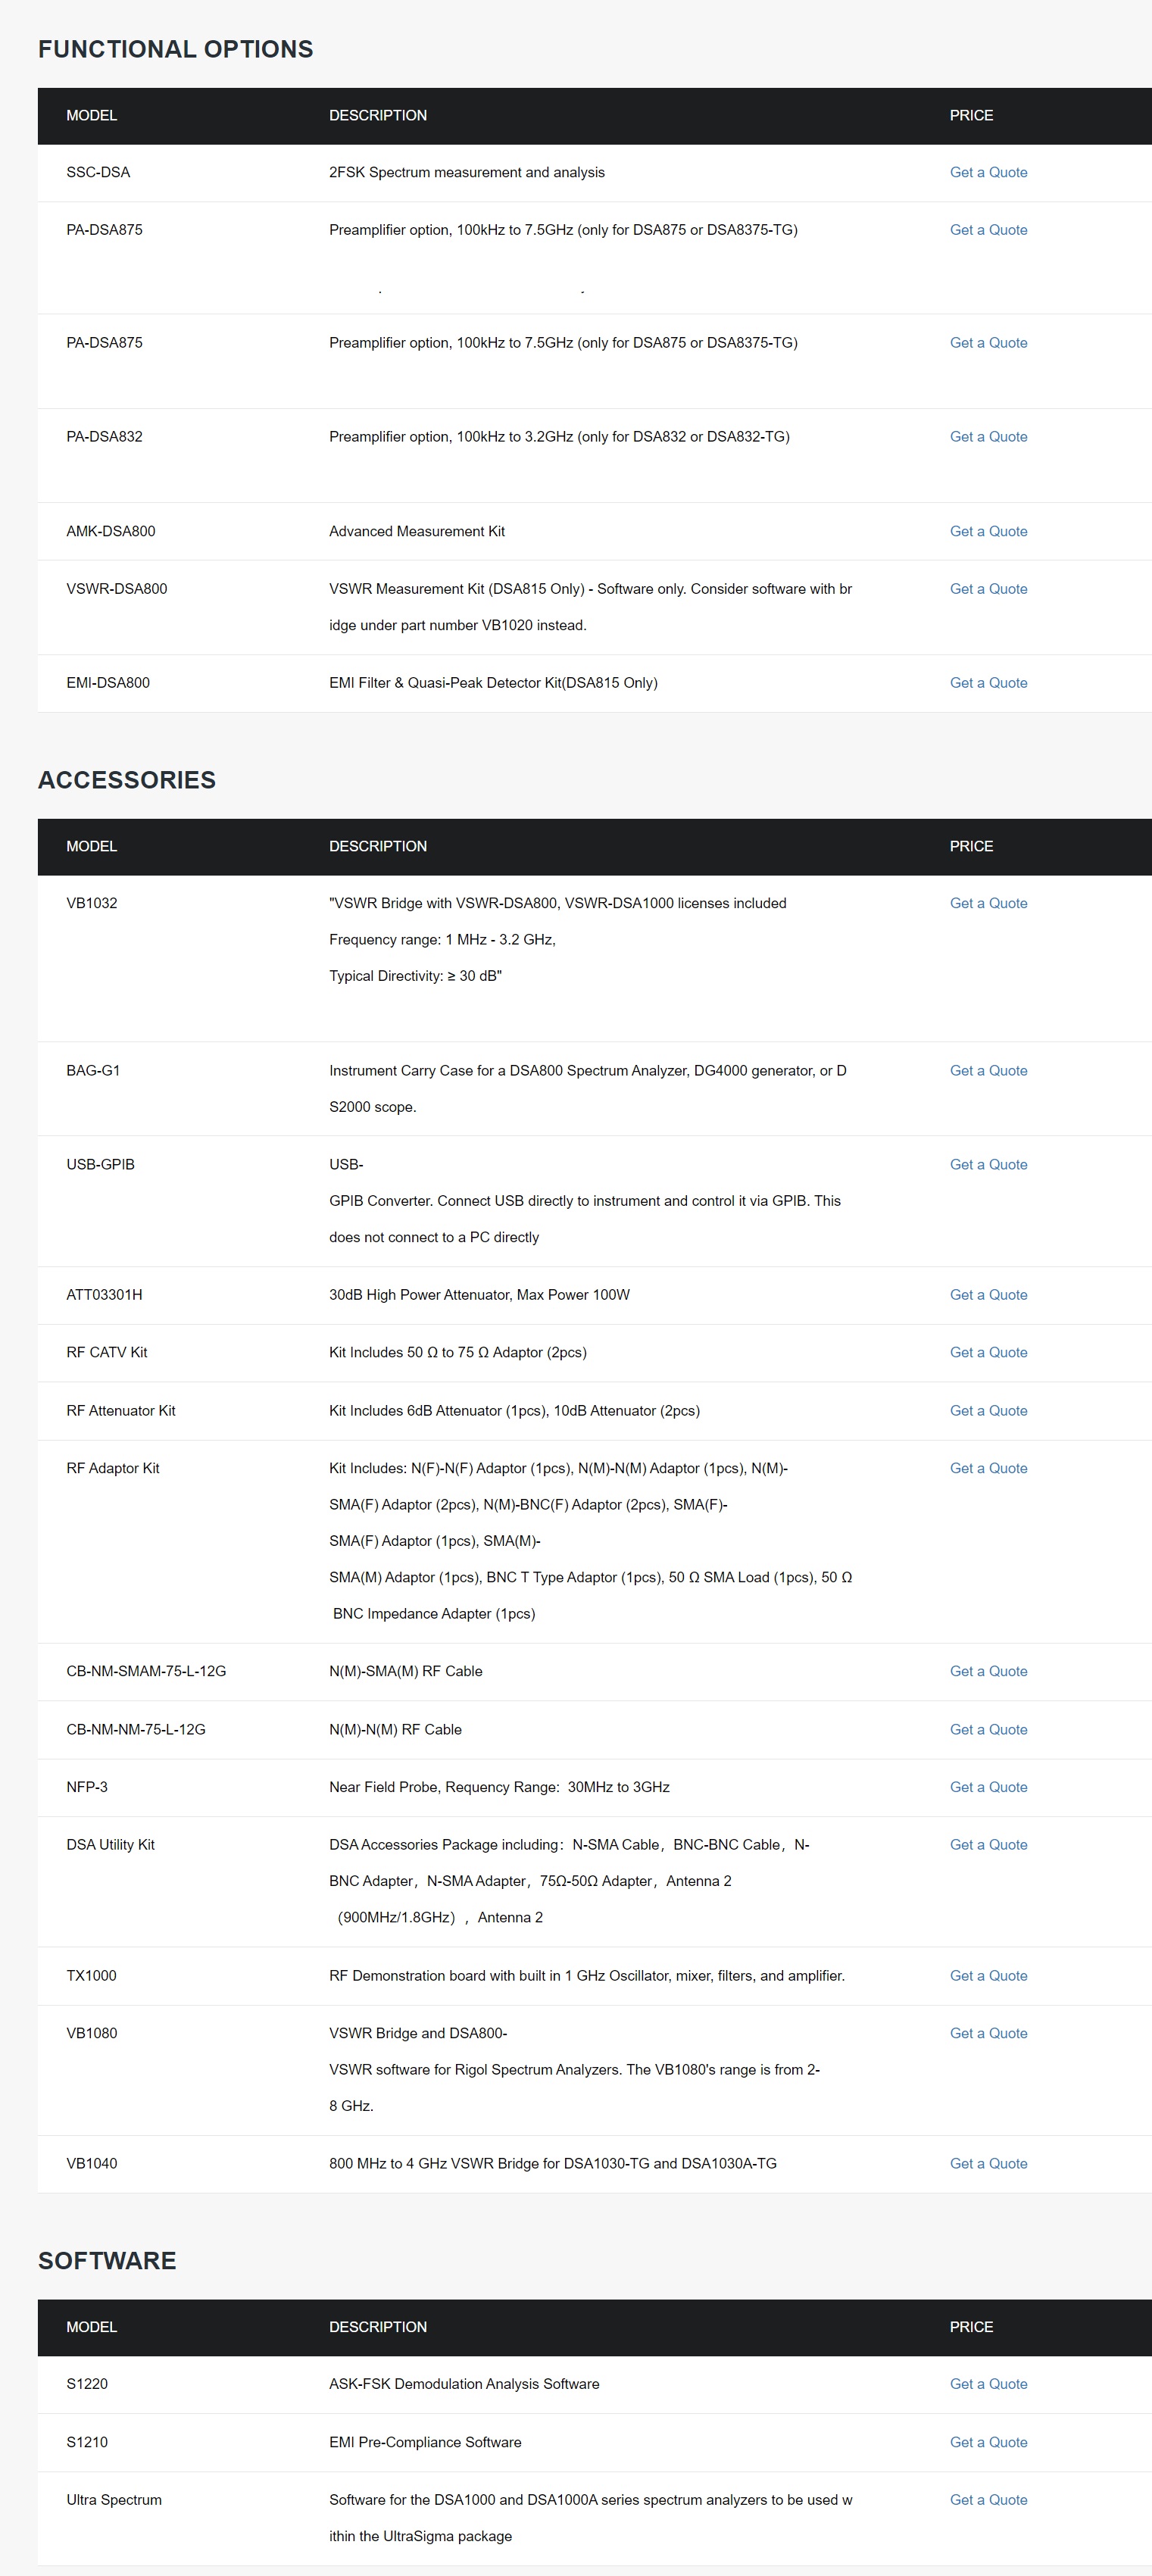1152x2576 pixels.
Task: Get a quote for EMI-DSA800
Action: 988,683
